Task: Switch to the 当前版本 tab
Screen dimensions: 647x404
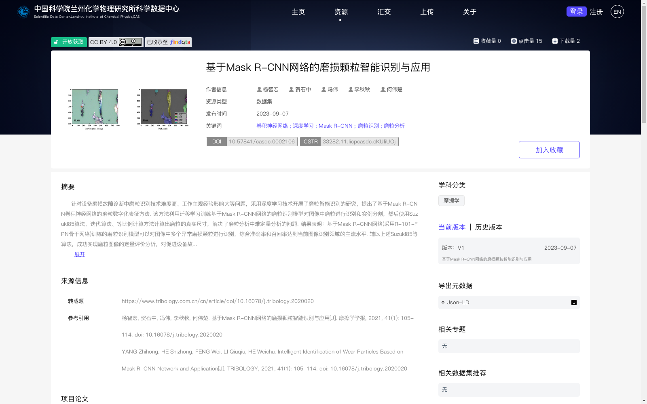Action: [452, 227]
